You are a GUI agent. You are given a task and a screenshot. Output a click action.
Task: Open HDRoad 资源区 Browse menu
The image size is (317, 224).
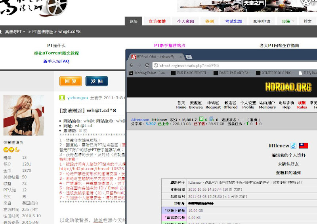tap(196, 105)
